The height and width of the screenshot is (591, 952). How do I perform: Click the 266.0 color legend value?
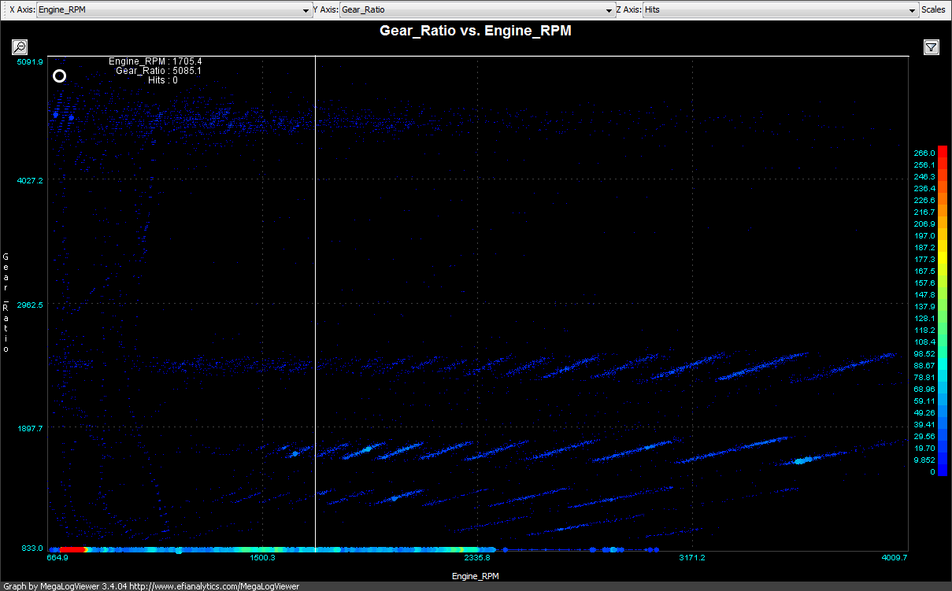924,153
